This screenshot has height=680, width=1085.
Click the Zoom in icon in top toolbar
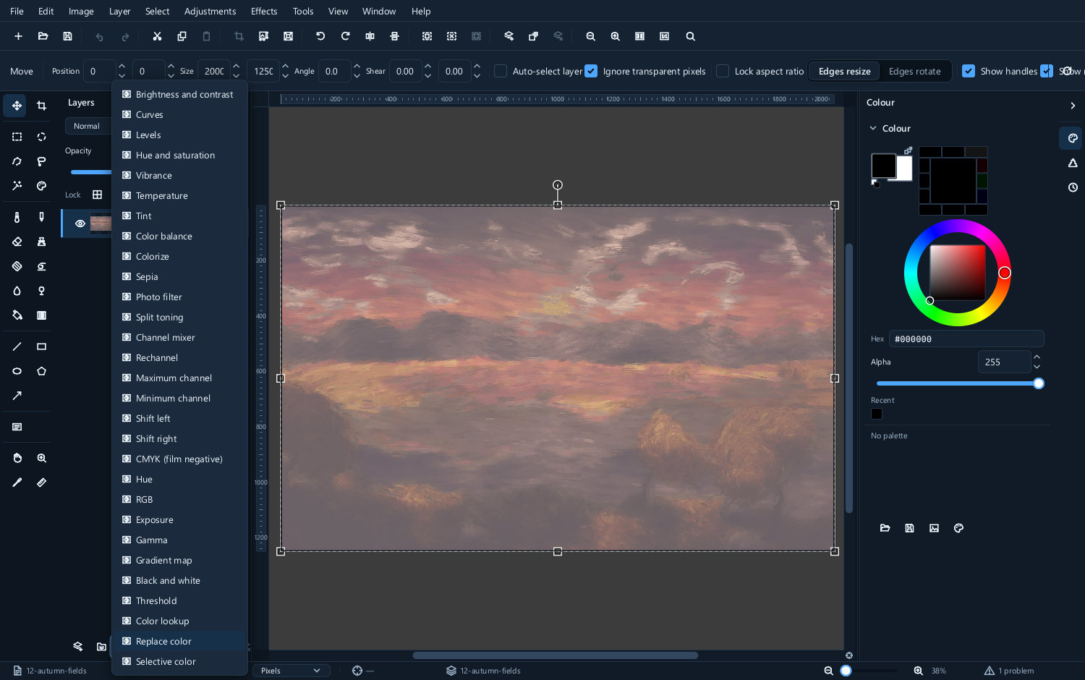coord(615,36)
